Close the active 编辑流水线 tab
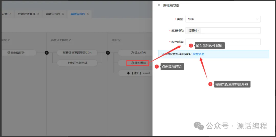The width and height of the screenshot is (276, 137). point(88,14)
